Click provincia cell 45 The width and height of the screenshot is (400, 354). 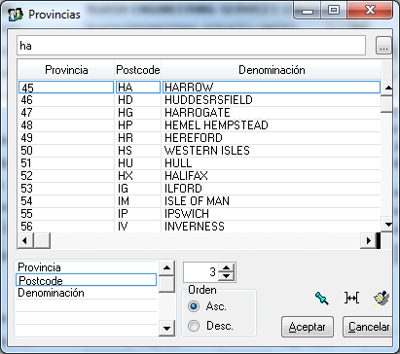click(66, 88)
